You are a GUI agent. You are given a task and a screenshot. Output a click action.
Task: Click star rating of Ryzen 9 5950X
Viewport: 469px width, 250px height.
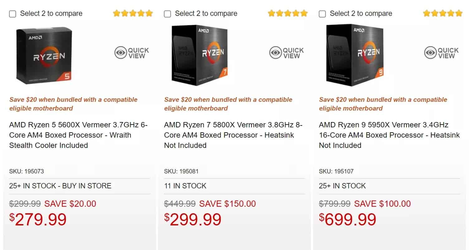[x=443, y=13]
